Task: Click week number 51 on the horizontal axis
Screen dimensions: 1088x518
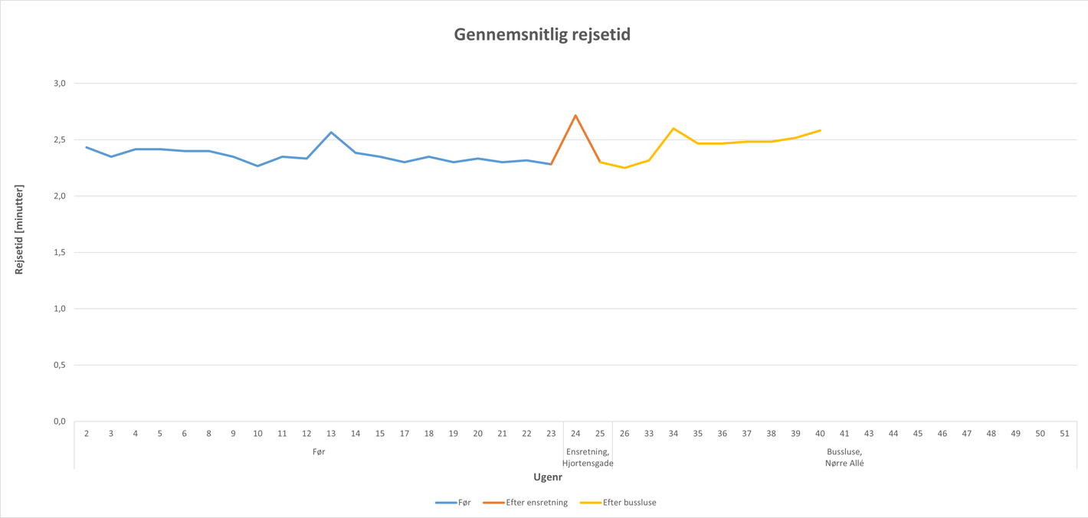Action: click(x=1064, y=434)
